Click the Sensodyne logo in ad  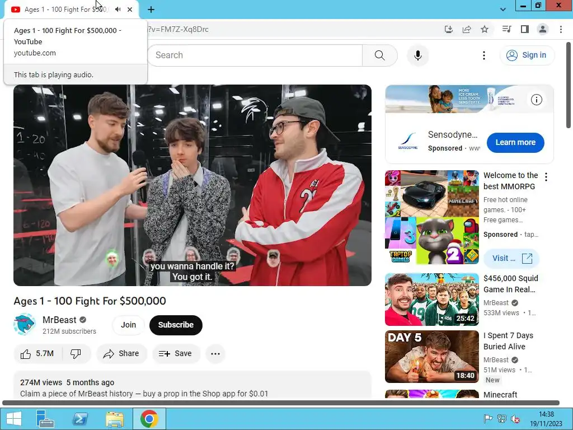[x=408, y=141]
